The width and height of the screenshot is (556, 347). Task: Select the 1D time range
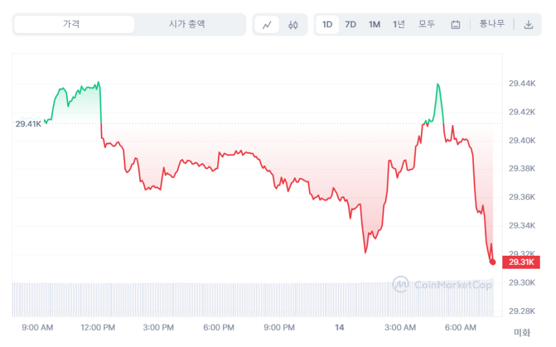(x=327, y=25)
